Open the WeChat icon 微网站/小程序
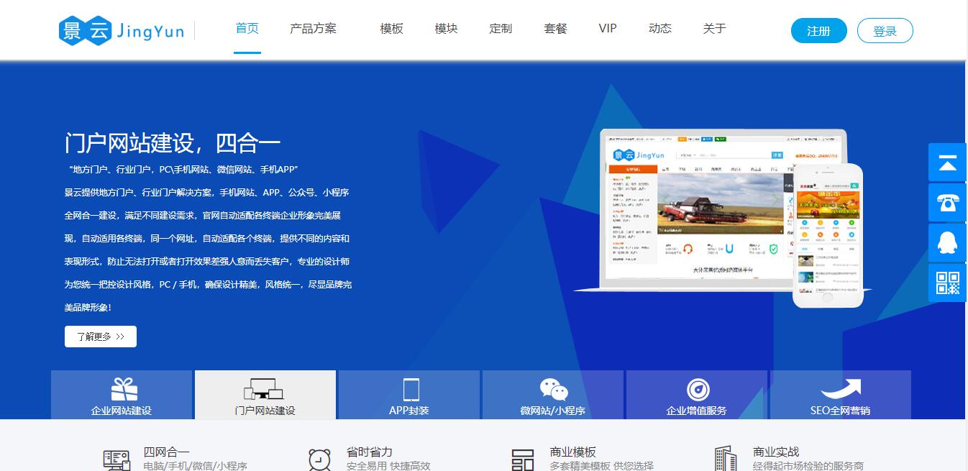Screen dimensions: 968x471 554,389
